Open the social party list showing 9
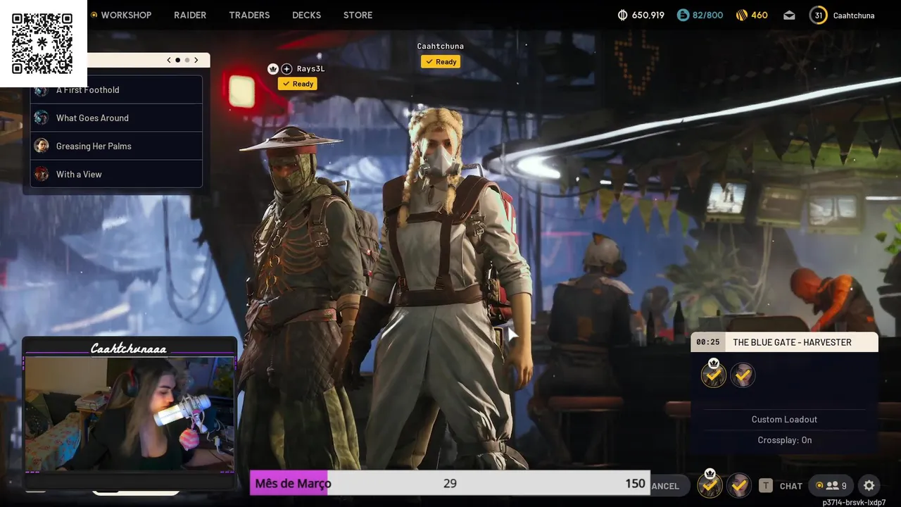The height and width of the screenshot is (507, 901). [831, 486]
